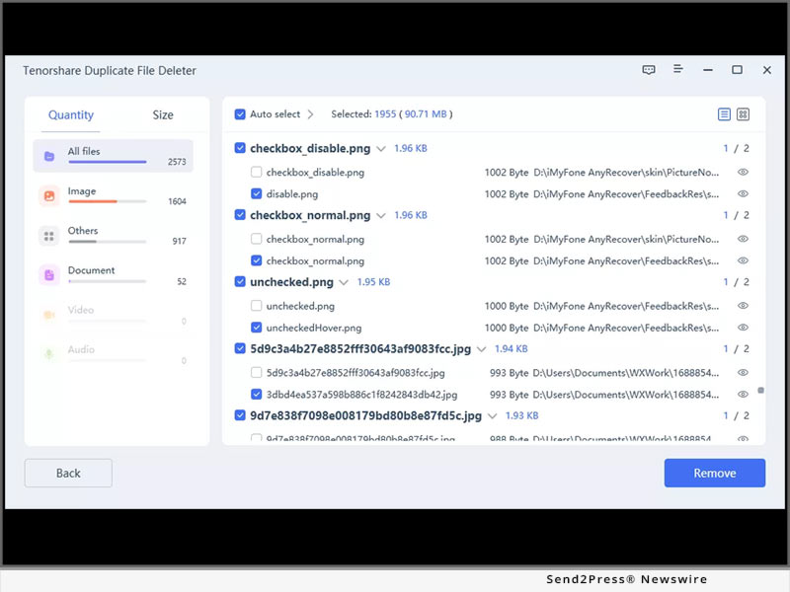Preview uncheckedHover.png using its eye icon

click(743, 328)
